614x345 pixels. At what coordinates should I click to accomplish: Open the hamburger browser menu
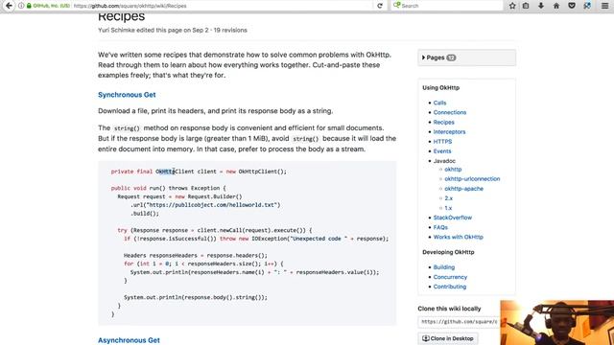click(604, 6)
